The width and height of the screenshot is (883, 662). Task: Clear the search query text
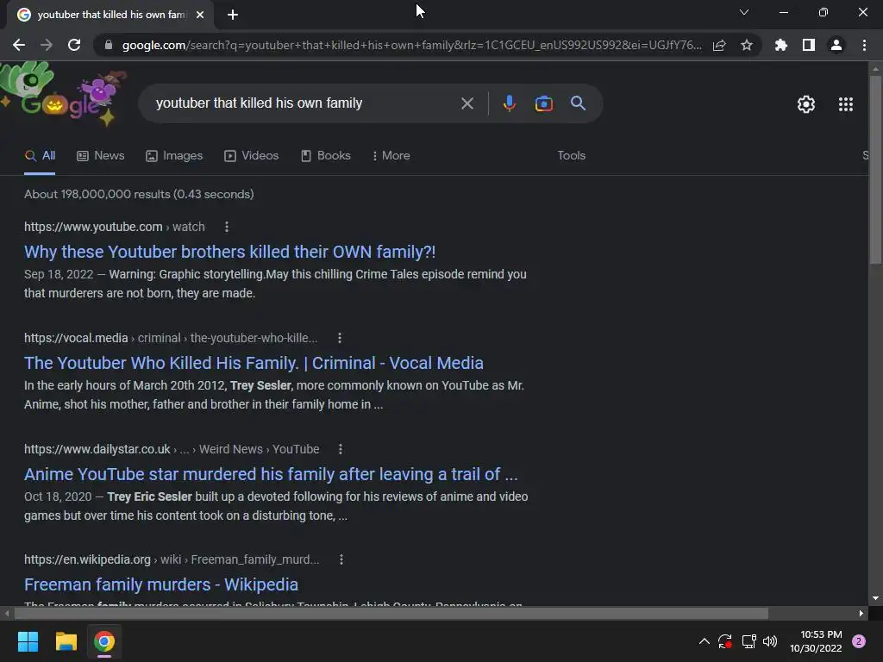[467, 103]
